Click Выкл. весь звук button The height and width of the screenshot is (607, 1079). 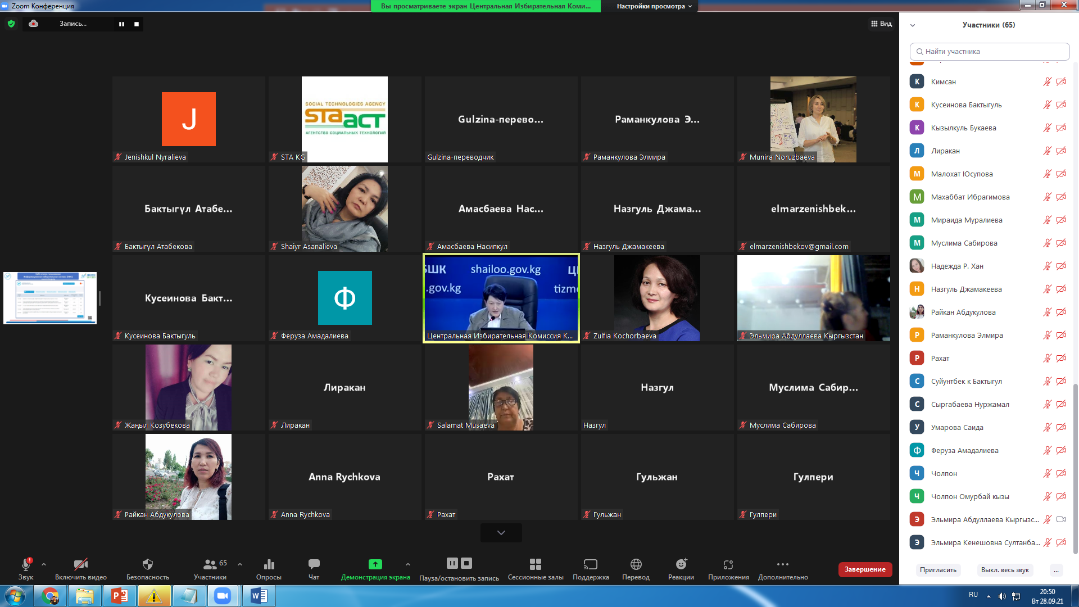pyautogui.click(x=1004, y=570)
